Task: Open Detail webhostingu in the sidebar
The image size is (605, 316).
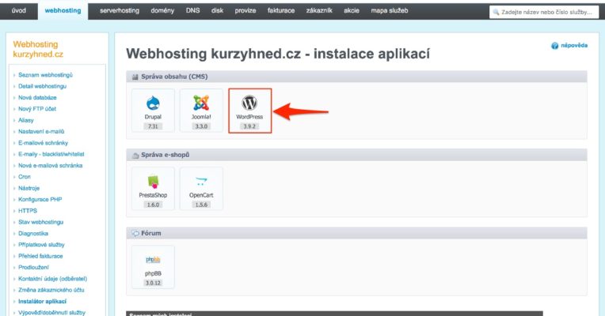Action: coord(43,86)
